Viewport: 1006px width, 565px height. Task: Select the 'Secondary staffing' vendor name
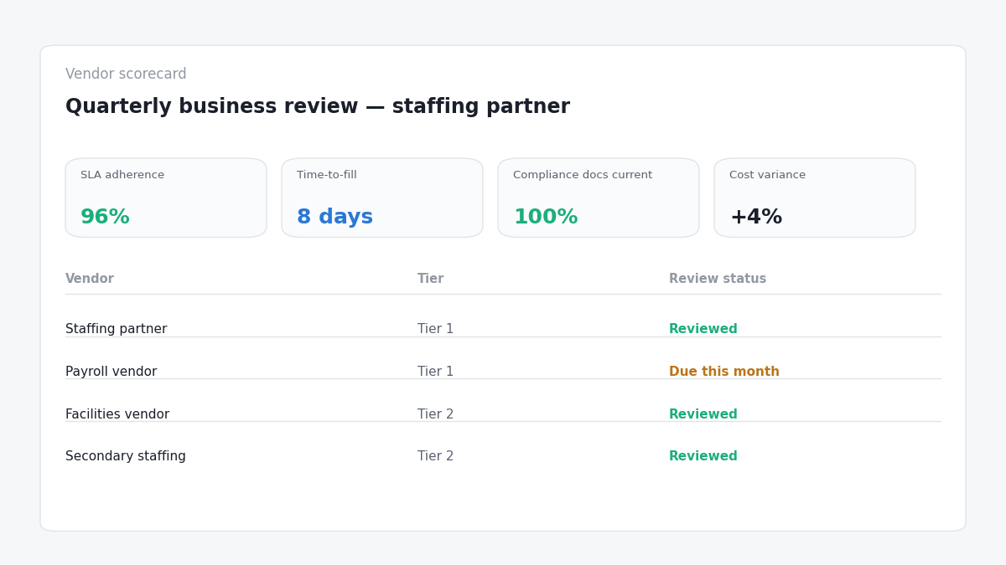(x=126, y=456)
